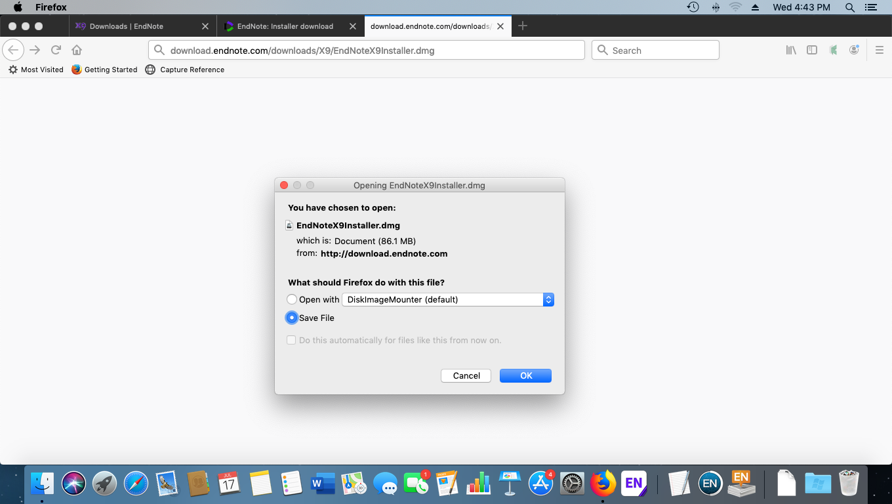The image size is (892, 504).
Task: Click the eject icon in menu bar
Action: pos(755,7)
